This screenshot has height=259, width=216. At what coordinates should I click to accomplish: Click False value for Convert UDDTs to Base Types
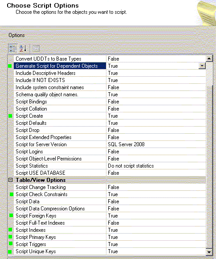pos(114,59)
